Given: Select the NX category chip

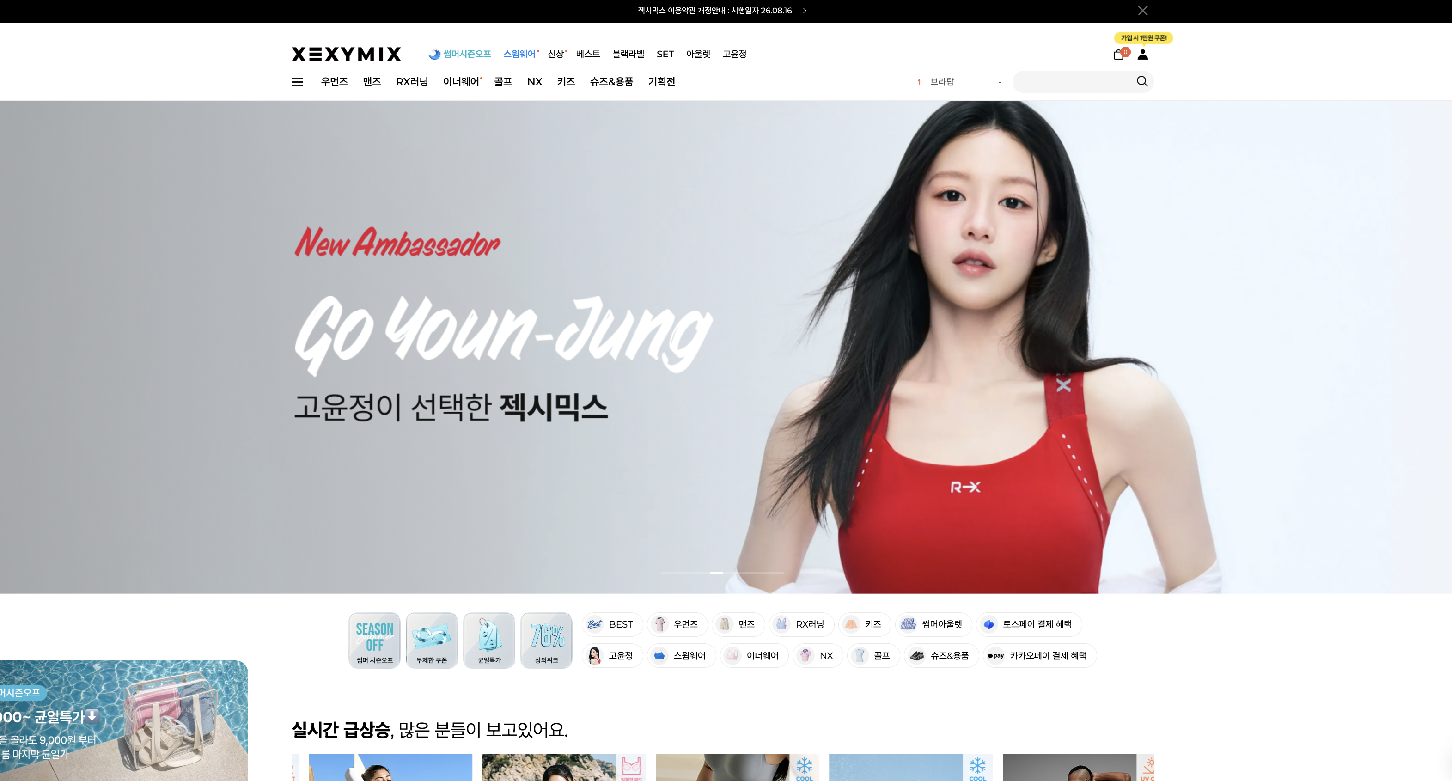Looking at the screenshot, I should coord(818,656).
